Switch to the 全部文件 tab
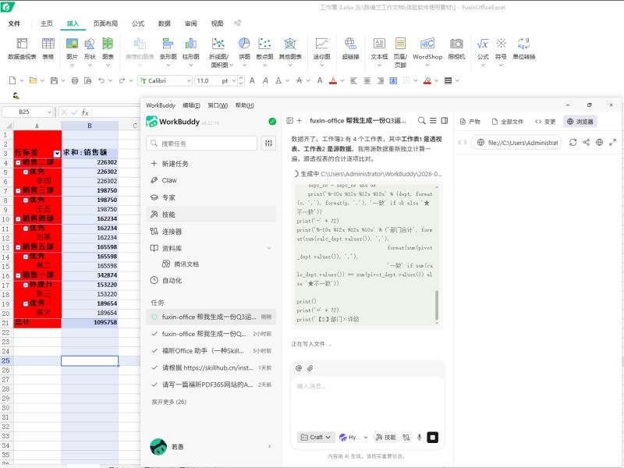The width and height of the screenshot is (624, 468). coord(508,122)
